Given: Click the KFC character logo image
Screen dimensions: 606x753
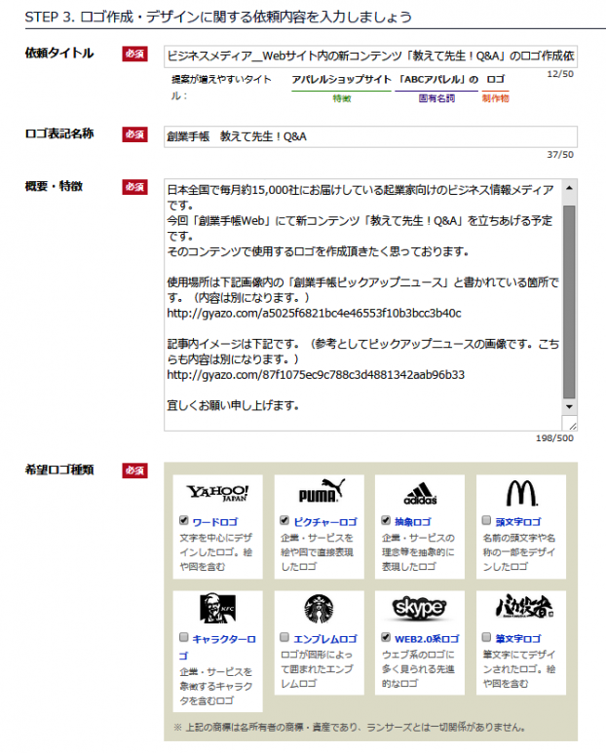Looking at the screenshot, I should click(217, 608).
